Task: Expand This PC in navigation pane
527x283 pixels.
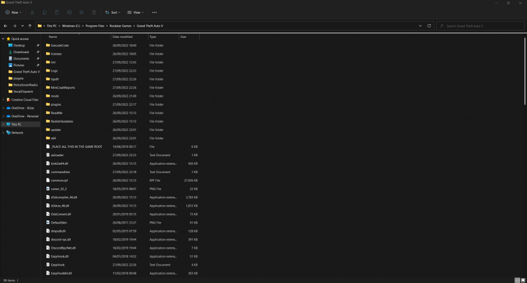Action: 3,124
